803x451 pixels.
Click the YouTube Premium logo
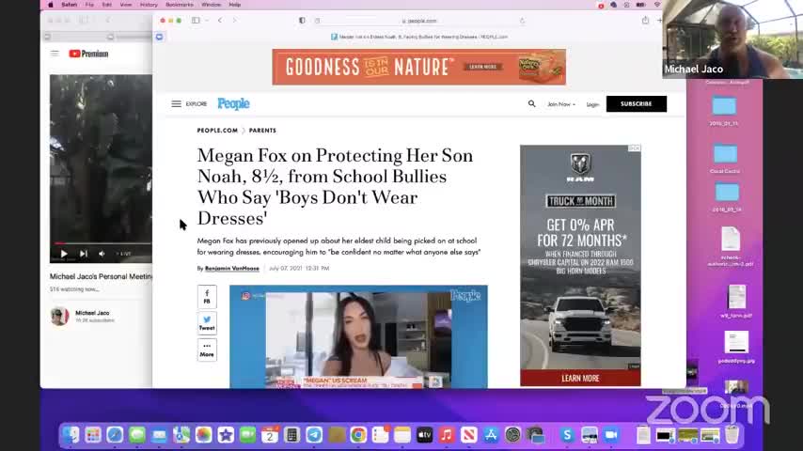[x=88, y=54]
